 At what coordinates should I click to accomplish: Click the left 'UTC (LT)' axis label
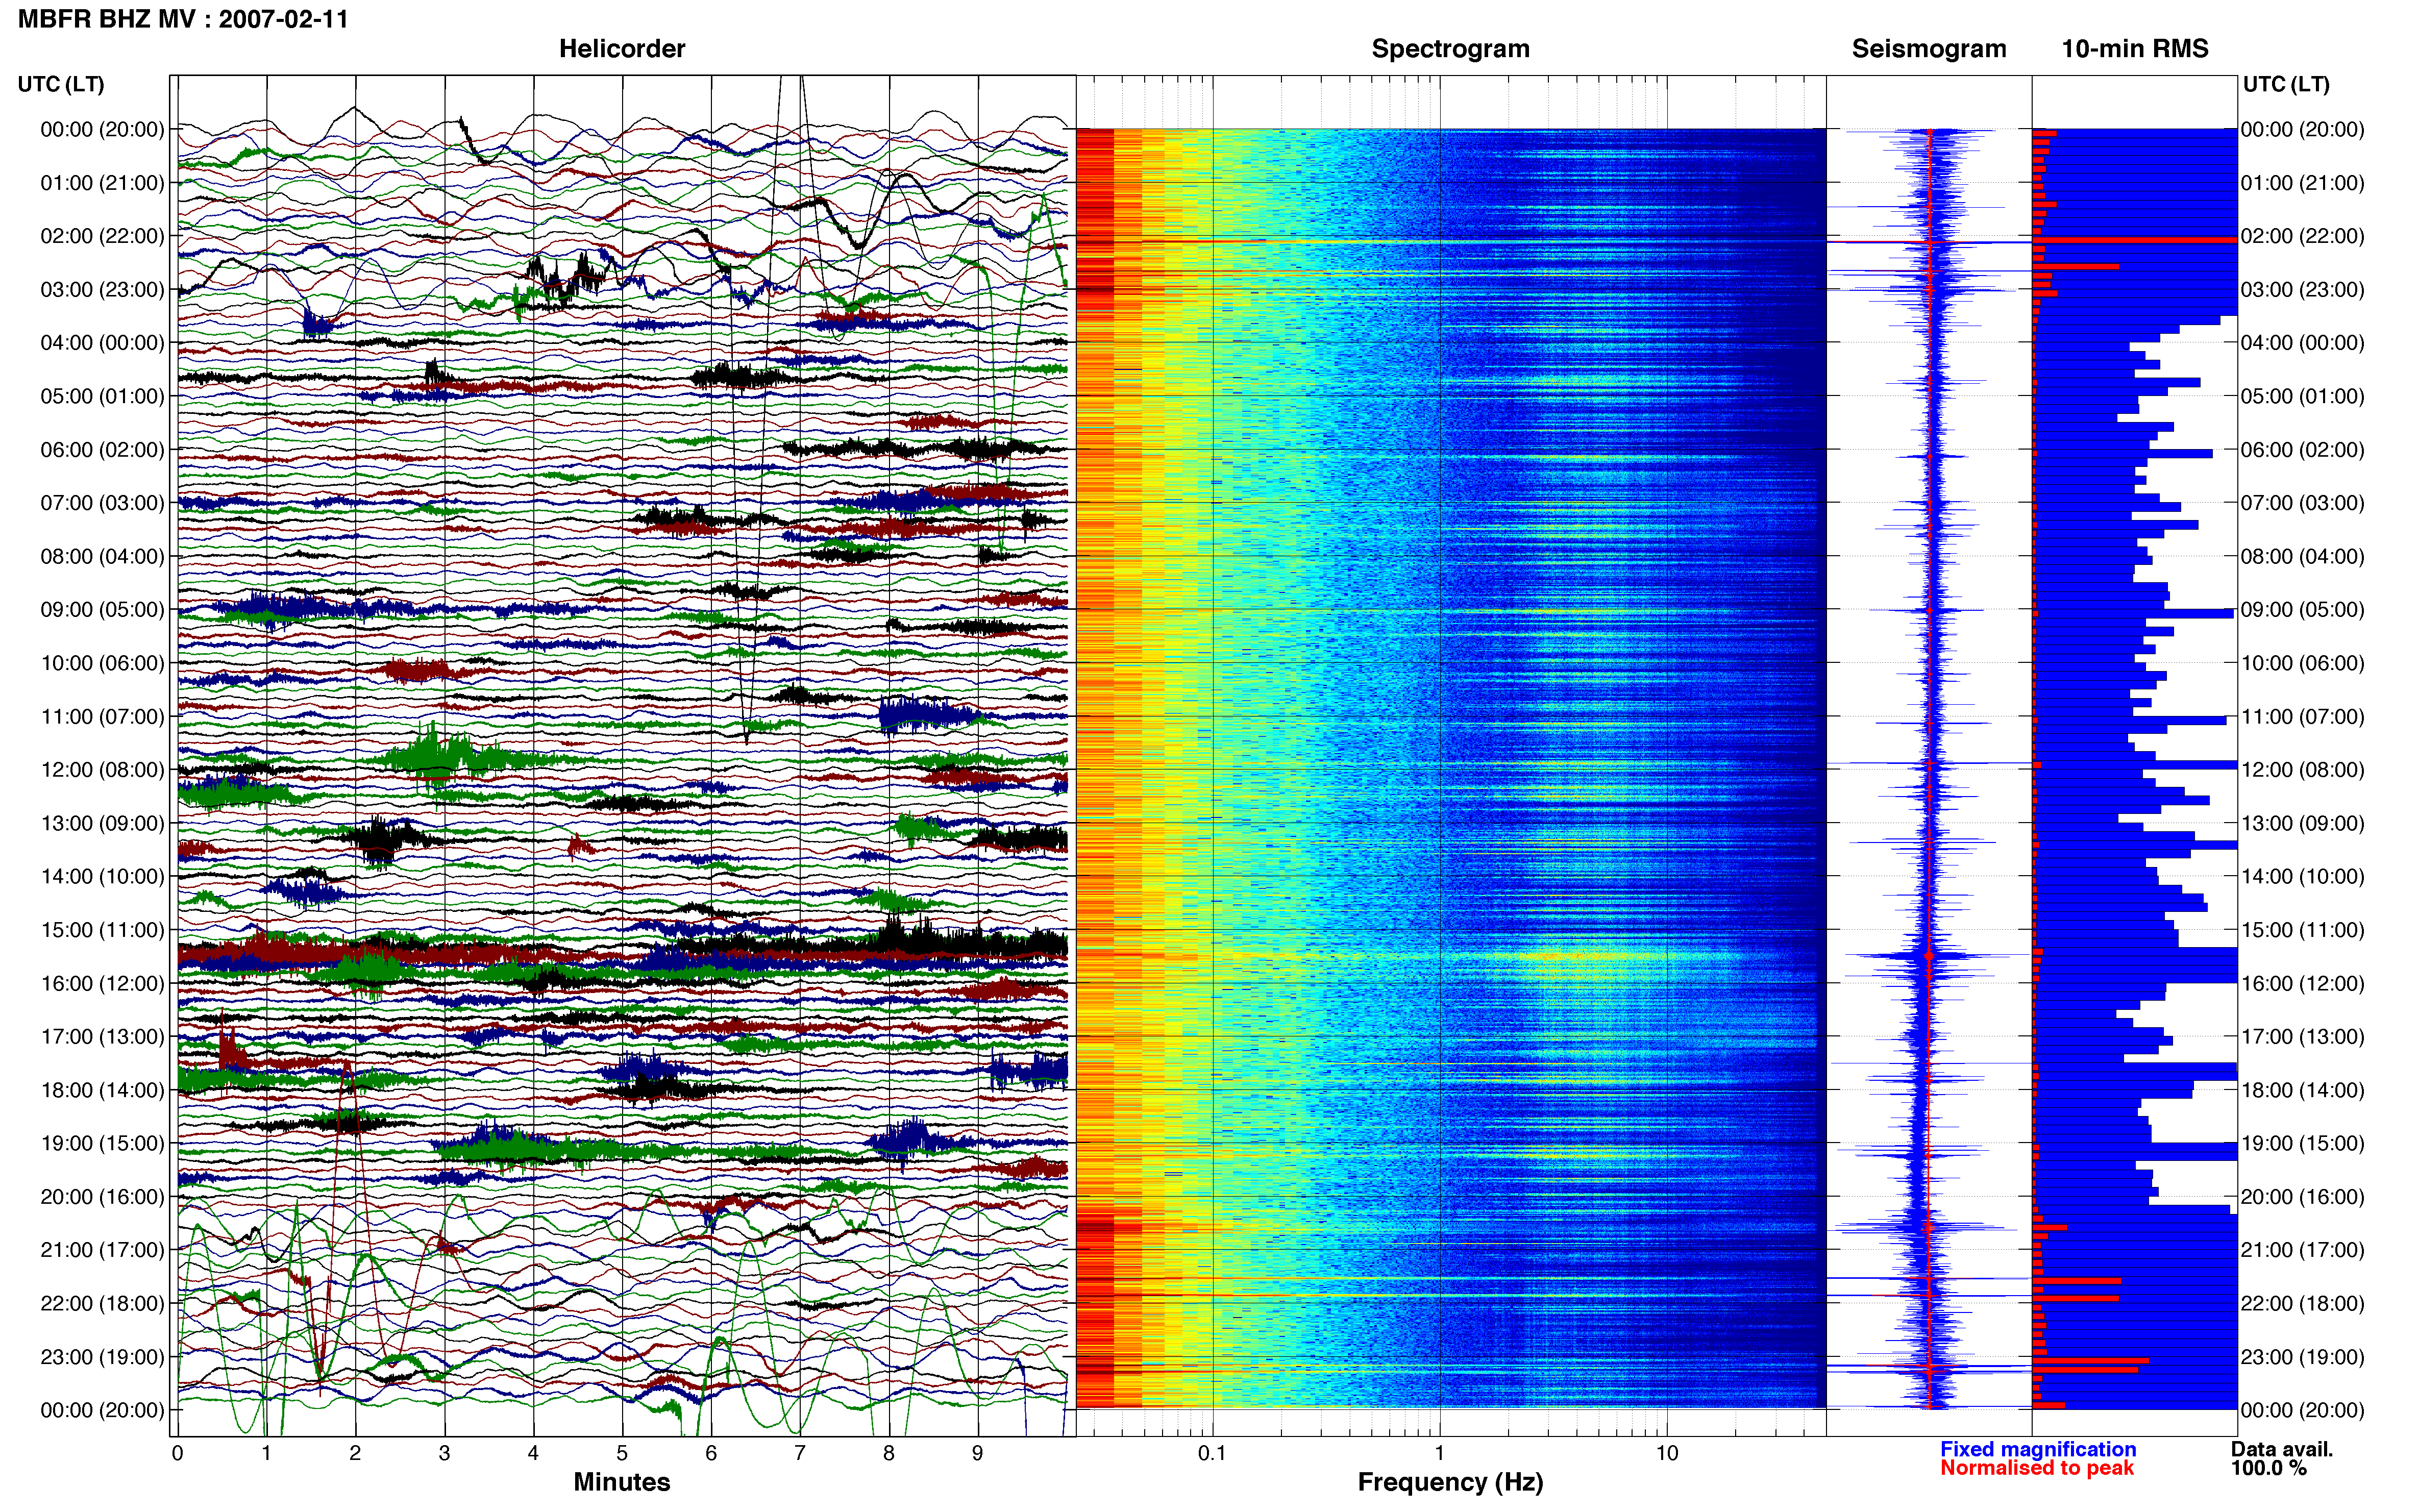tap(61, 84)
